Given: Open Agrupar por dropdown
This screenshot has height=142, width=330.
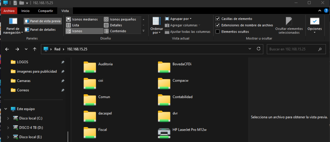Looking at the screenshot, I should point(178,19).
